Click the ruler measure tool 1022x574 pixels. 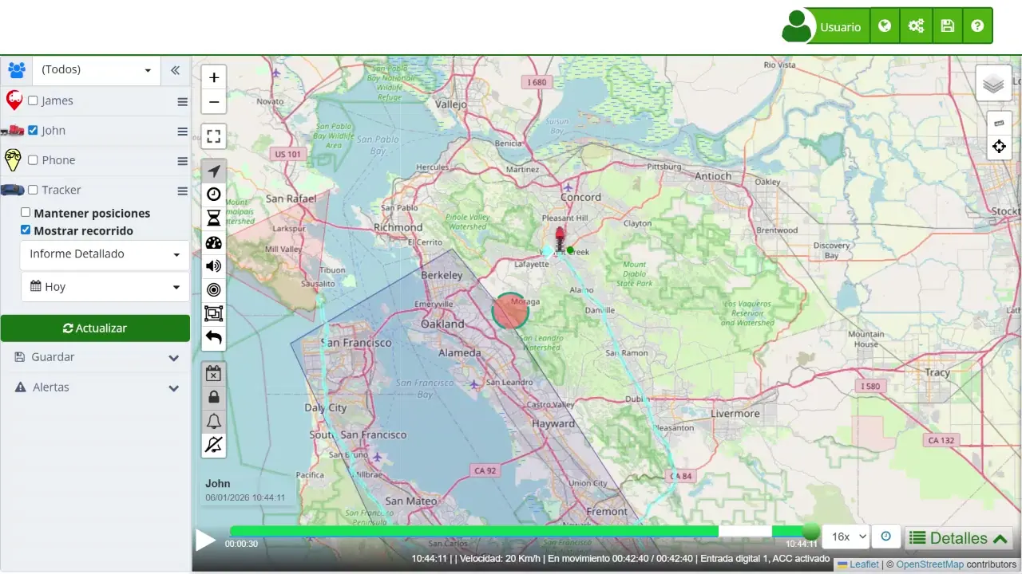click(999, 124)
